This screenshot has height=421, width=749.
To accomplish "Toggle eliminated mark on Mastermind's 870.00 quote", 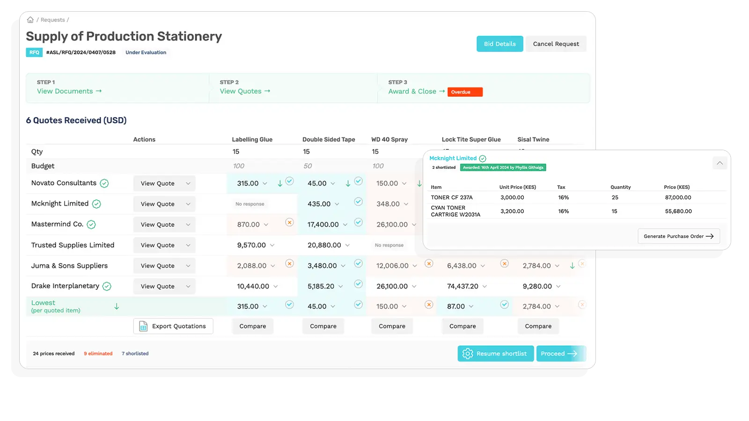I will pos(289,222).
